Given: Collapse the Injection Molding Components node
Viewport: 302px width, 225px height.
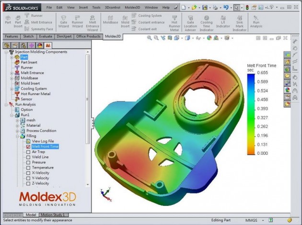Looking at the screenshot, I should tap(6, 52).
